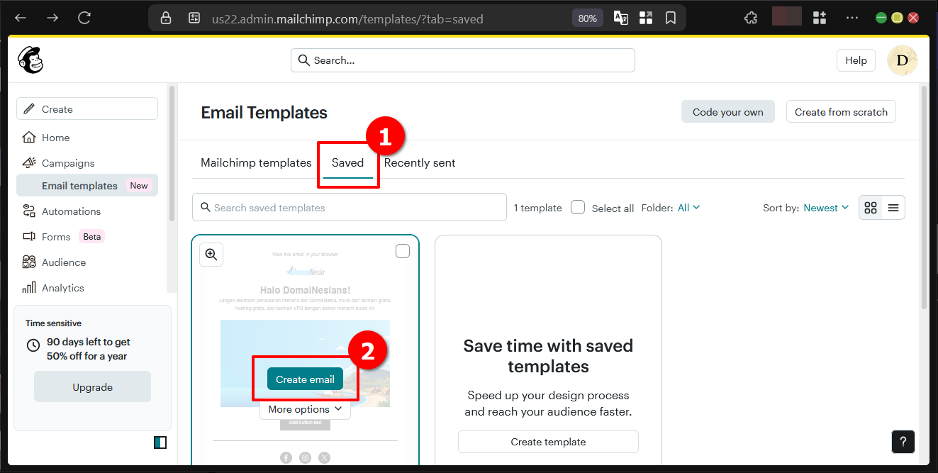Expand More options on the template

click(305, 409)
